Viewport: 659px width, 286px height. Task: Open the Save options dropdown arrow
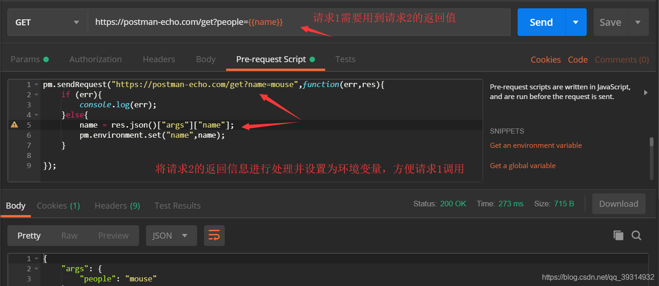tap(638, 22)
